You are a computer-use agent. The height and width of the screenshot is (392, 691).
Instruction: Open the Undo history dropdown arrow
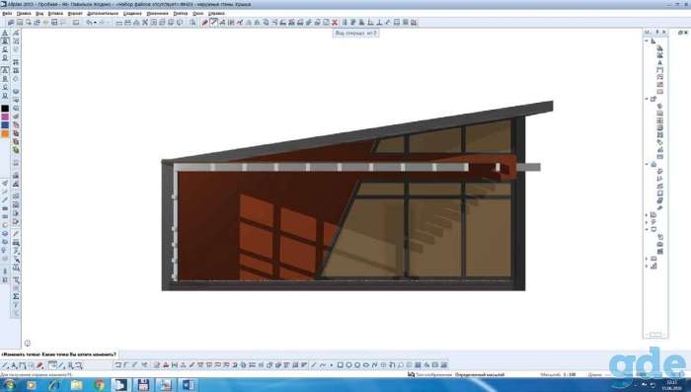coord(95,23)
